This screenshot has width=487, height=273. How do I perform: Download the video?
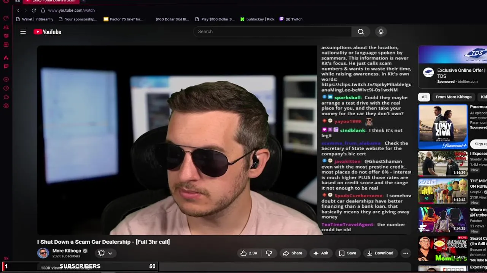click(x=380, y=253)
